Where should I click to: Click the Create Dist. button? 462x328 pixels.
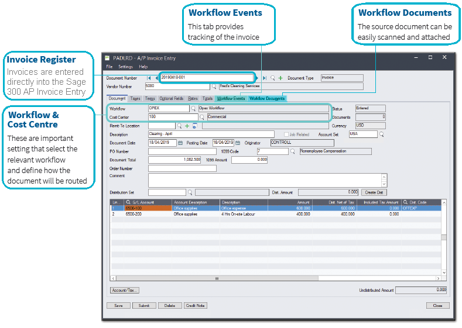(x=374, y=192)
